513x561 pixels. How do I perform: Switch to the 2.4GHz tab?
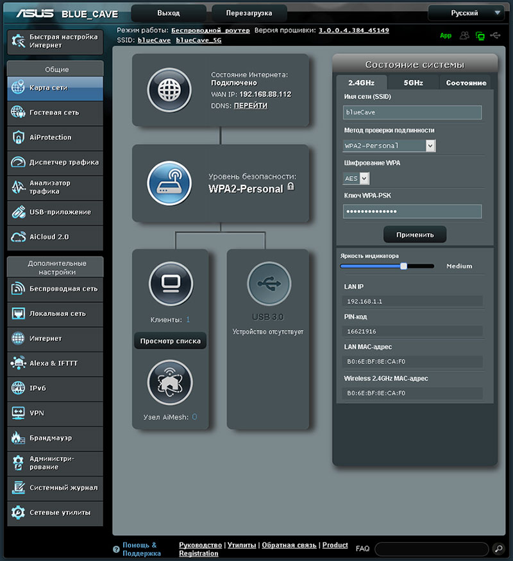point(362,83)
